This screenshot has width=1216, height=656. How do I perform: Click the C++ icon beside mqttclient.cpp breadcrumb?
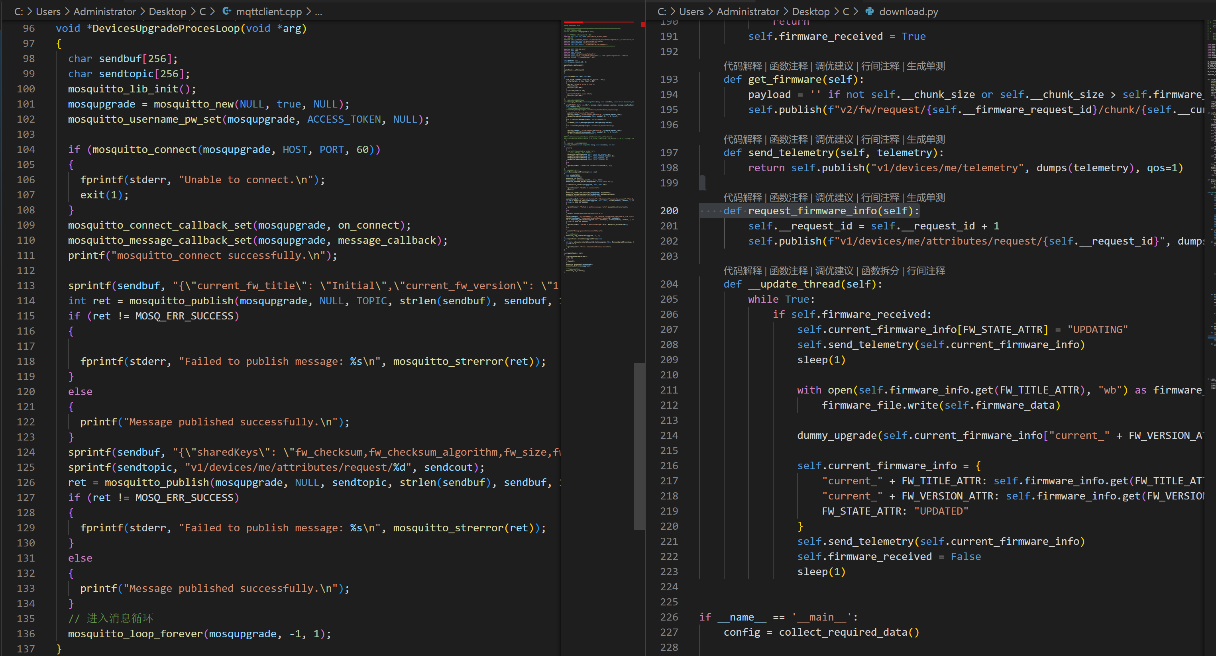coord(227,11)
